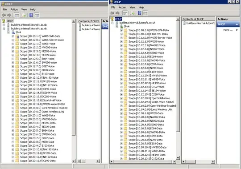Click Help icon in right DHCP window toolbar
Screen dimensions: 241x169
click(140, 13)
